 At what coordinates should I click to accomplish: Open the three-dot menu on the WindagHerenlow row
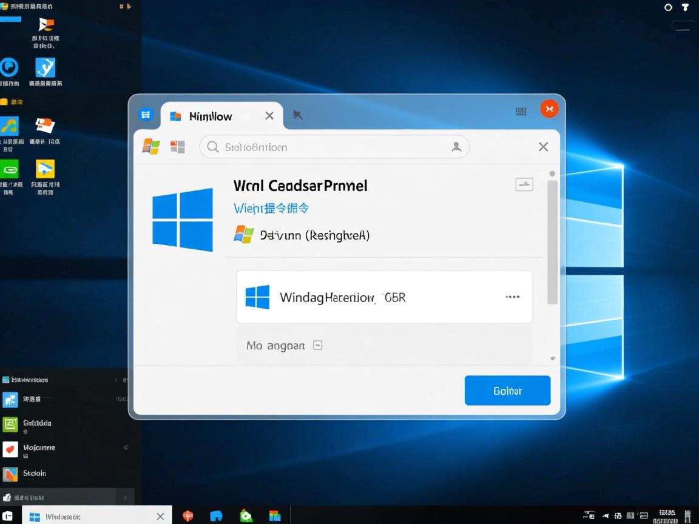click(x=513, y=297)
